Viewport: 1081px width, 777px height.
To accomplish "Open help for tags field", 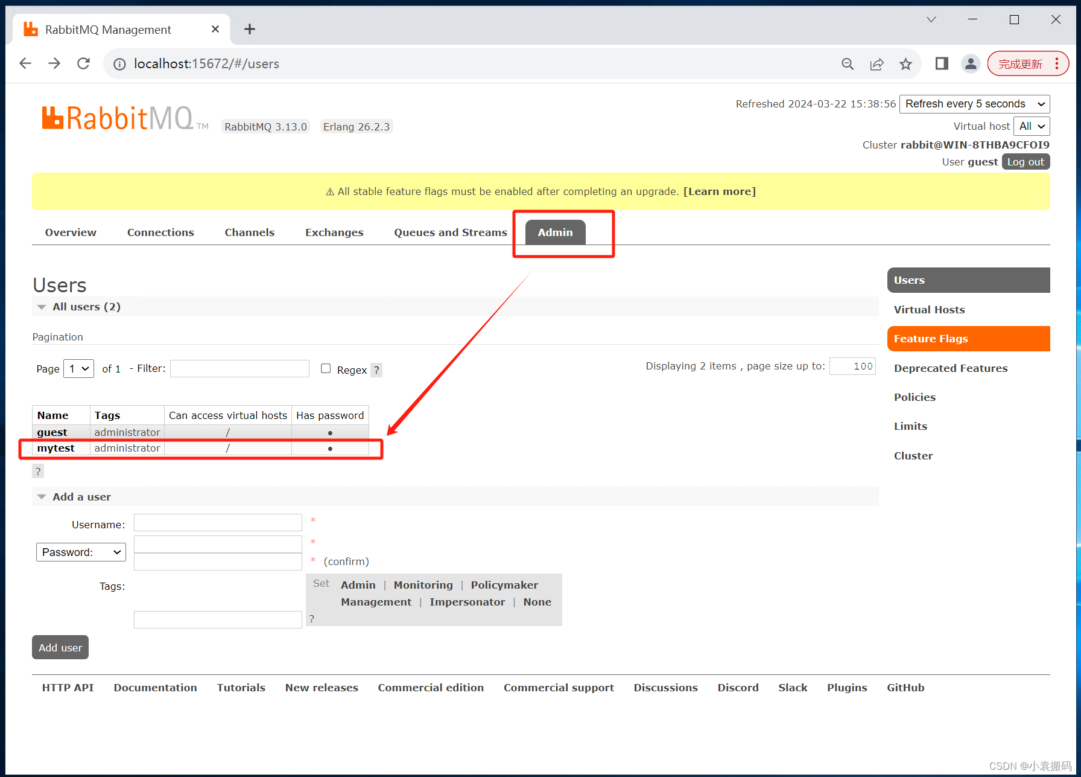I will (x=312, y=619).
